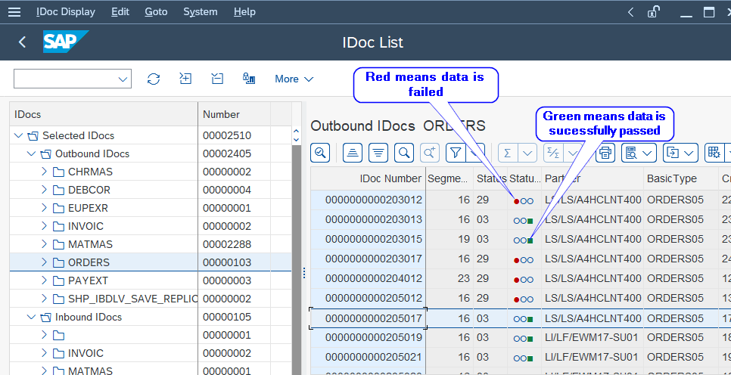Image resolution: width=731 pixels, height=375 pixels.
Task: Click the tree panel vertical scrollbar
Action: (x=297, y=261)
